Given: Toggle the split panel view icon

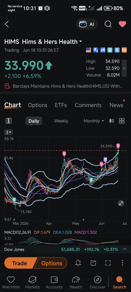Looking at the screenshot, I should (x=9, y=121).
